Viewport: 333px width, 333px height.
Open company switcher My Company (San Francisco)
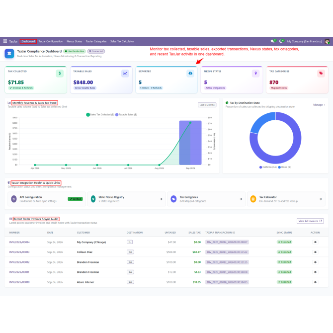[305, 41]
